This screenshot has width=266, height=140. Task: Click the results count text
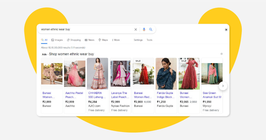coord(63,48)
